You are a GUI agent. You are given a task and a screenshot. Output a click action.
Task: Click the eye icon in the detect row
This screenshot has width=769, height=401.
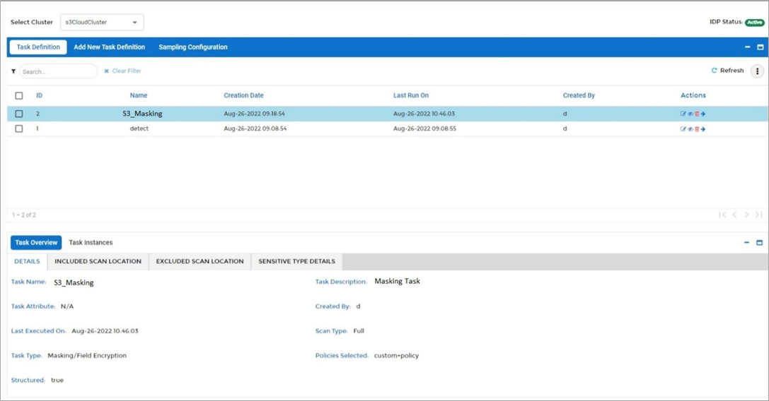690,129
